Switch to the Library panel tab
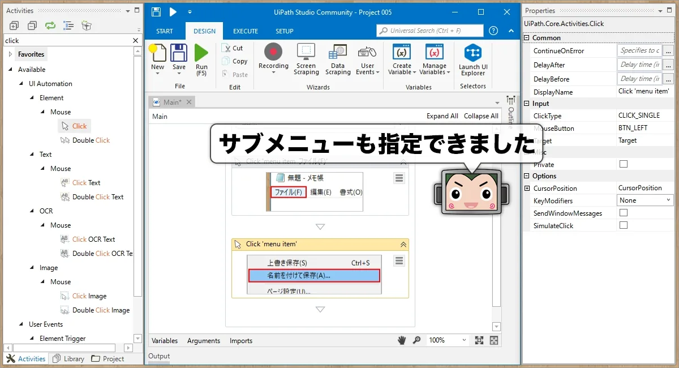Viewport: 679px width, 368px height. (68, 358)
